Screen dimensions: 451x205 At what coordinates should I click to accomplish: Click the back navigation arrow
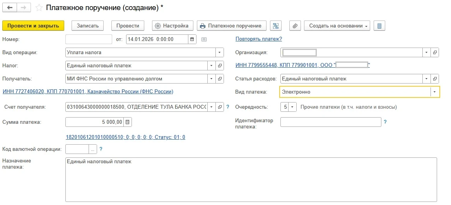(x=10, y=7)
